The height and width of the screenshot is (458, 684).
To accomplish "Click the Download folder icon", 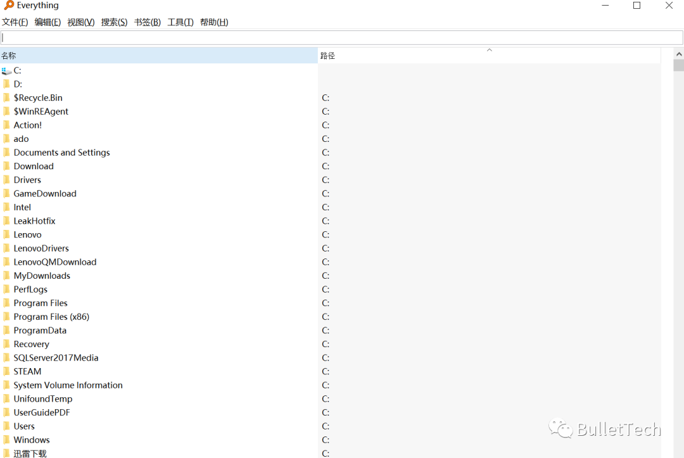I will pos(6,166).
